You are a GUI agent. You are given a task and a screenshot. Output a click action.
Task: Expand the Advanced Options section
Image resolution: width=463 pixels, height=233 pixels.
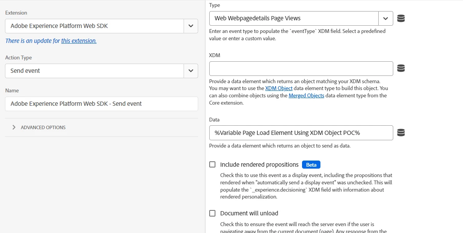(x=39, y=127)
